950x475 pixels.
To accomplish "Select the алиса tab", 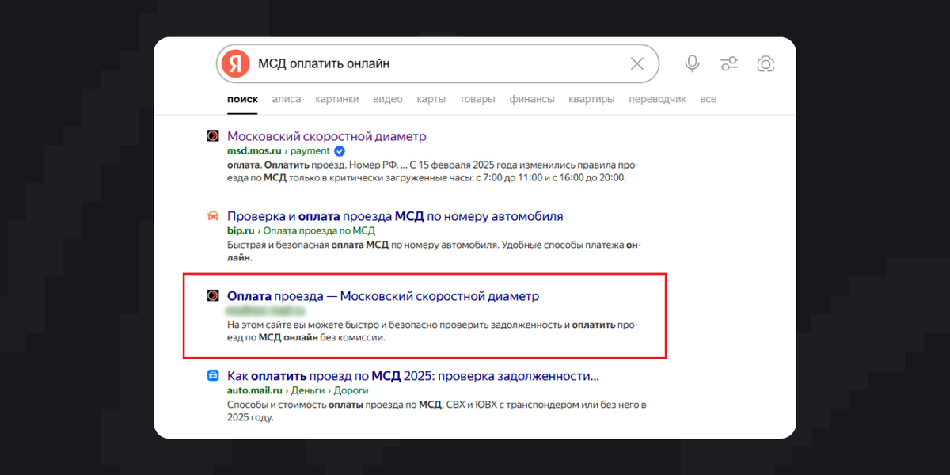I will pyautogui.click(x=287, y=99).
